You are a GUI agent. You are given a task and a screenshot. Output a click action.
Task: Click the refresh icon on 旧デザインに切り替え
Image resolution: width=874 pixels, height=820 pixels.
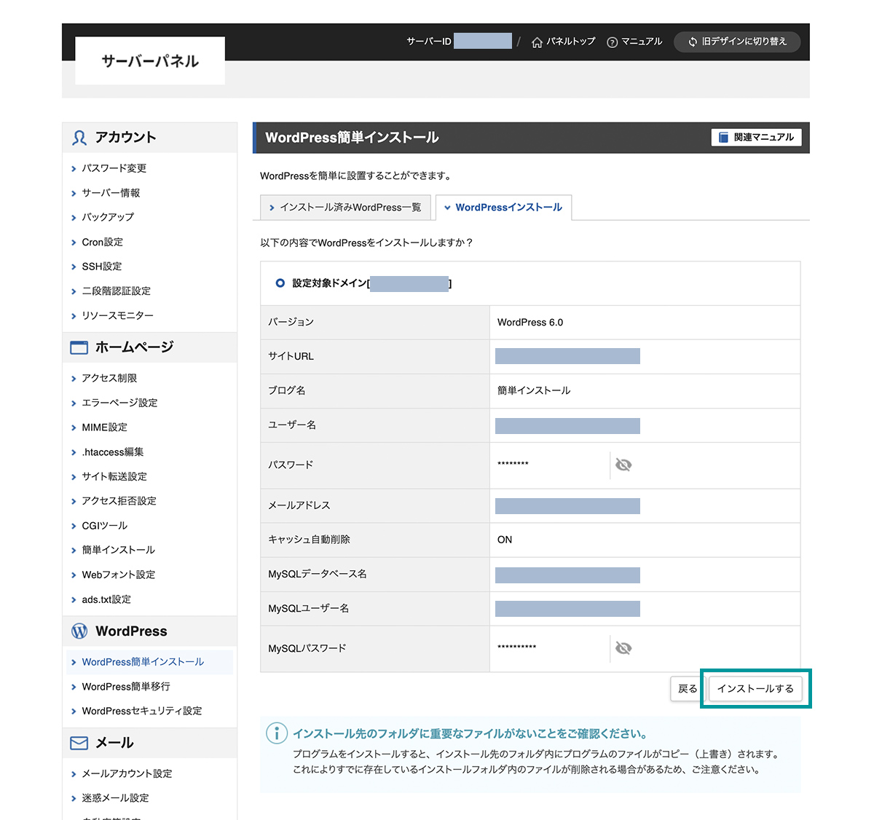[693, 42]
